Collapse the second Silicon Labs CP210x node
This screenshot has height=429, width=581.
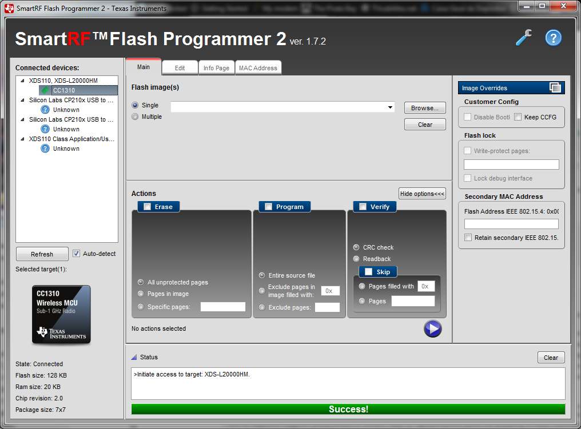click(23, 119)
